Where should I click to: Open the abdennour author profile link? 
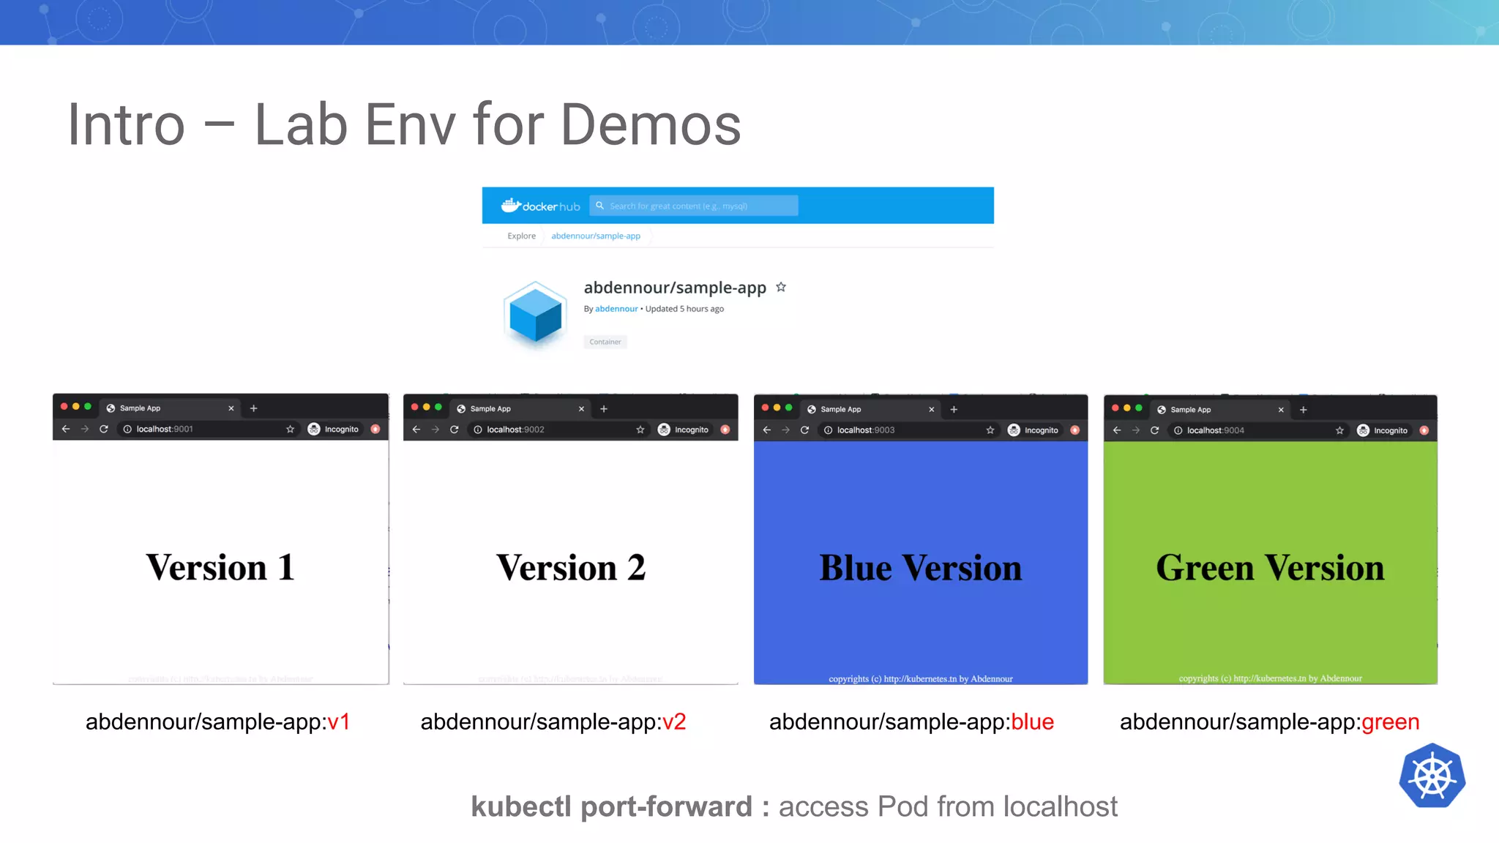pos(616,309)
